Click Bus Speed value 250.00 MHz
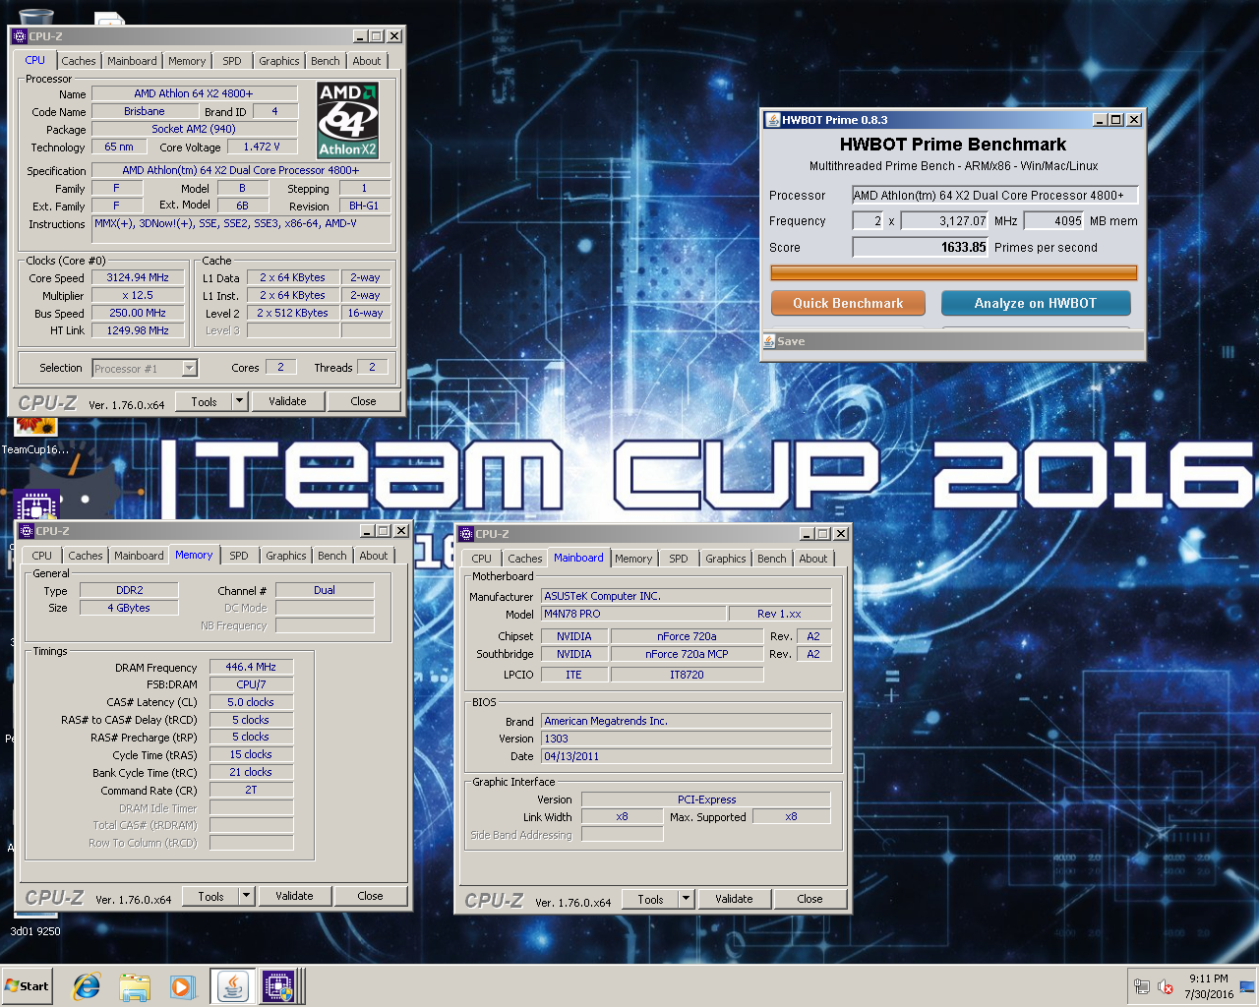The height and width of the screenshot is (1007, 1259). click(x=138, y=313)
